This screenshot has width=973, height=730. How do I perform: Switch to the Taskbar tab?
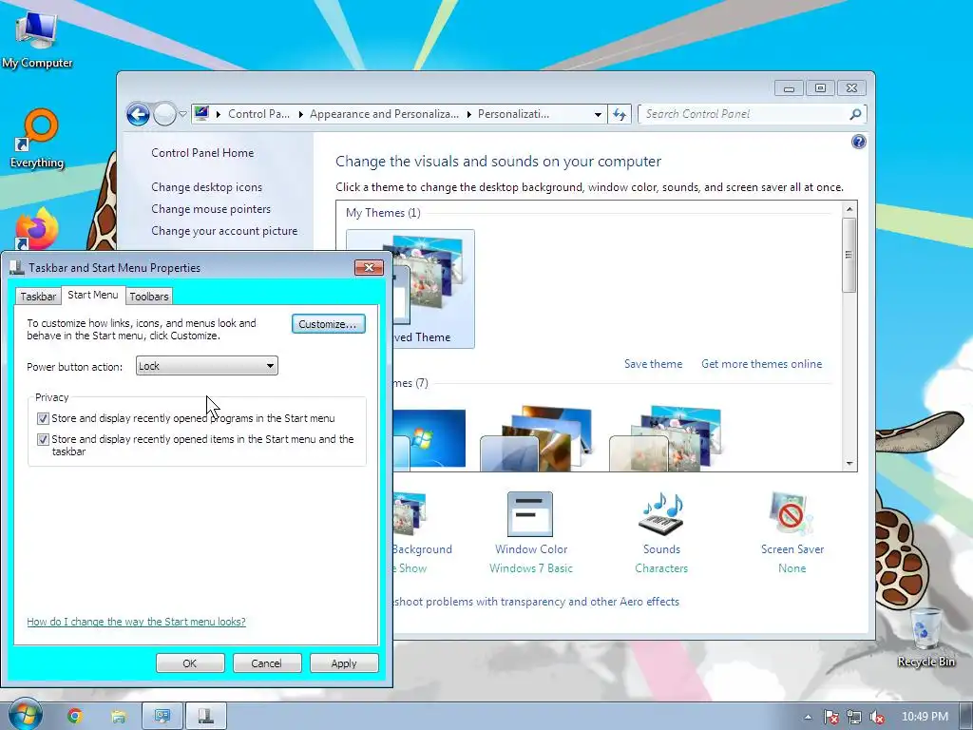pos(38,297)
